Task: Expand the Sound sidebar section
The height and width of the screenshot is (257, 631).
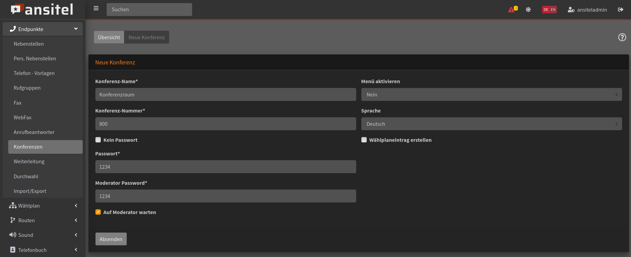Action: [x=43, y=235]
